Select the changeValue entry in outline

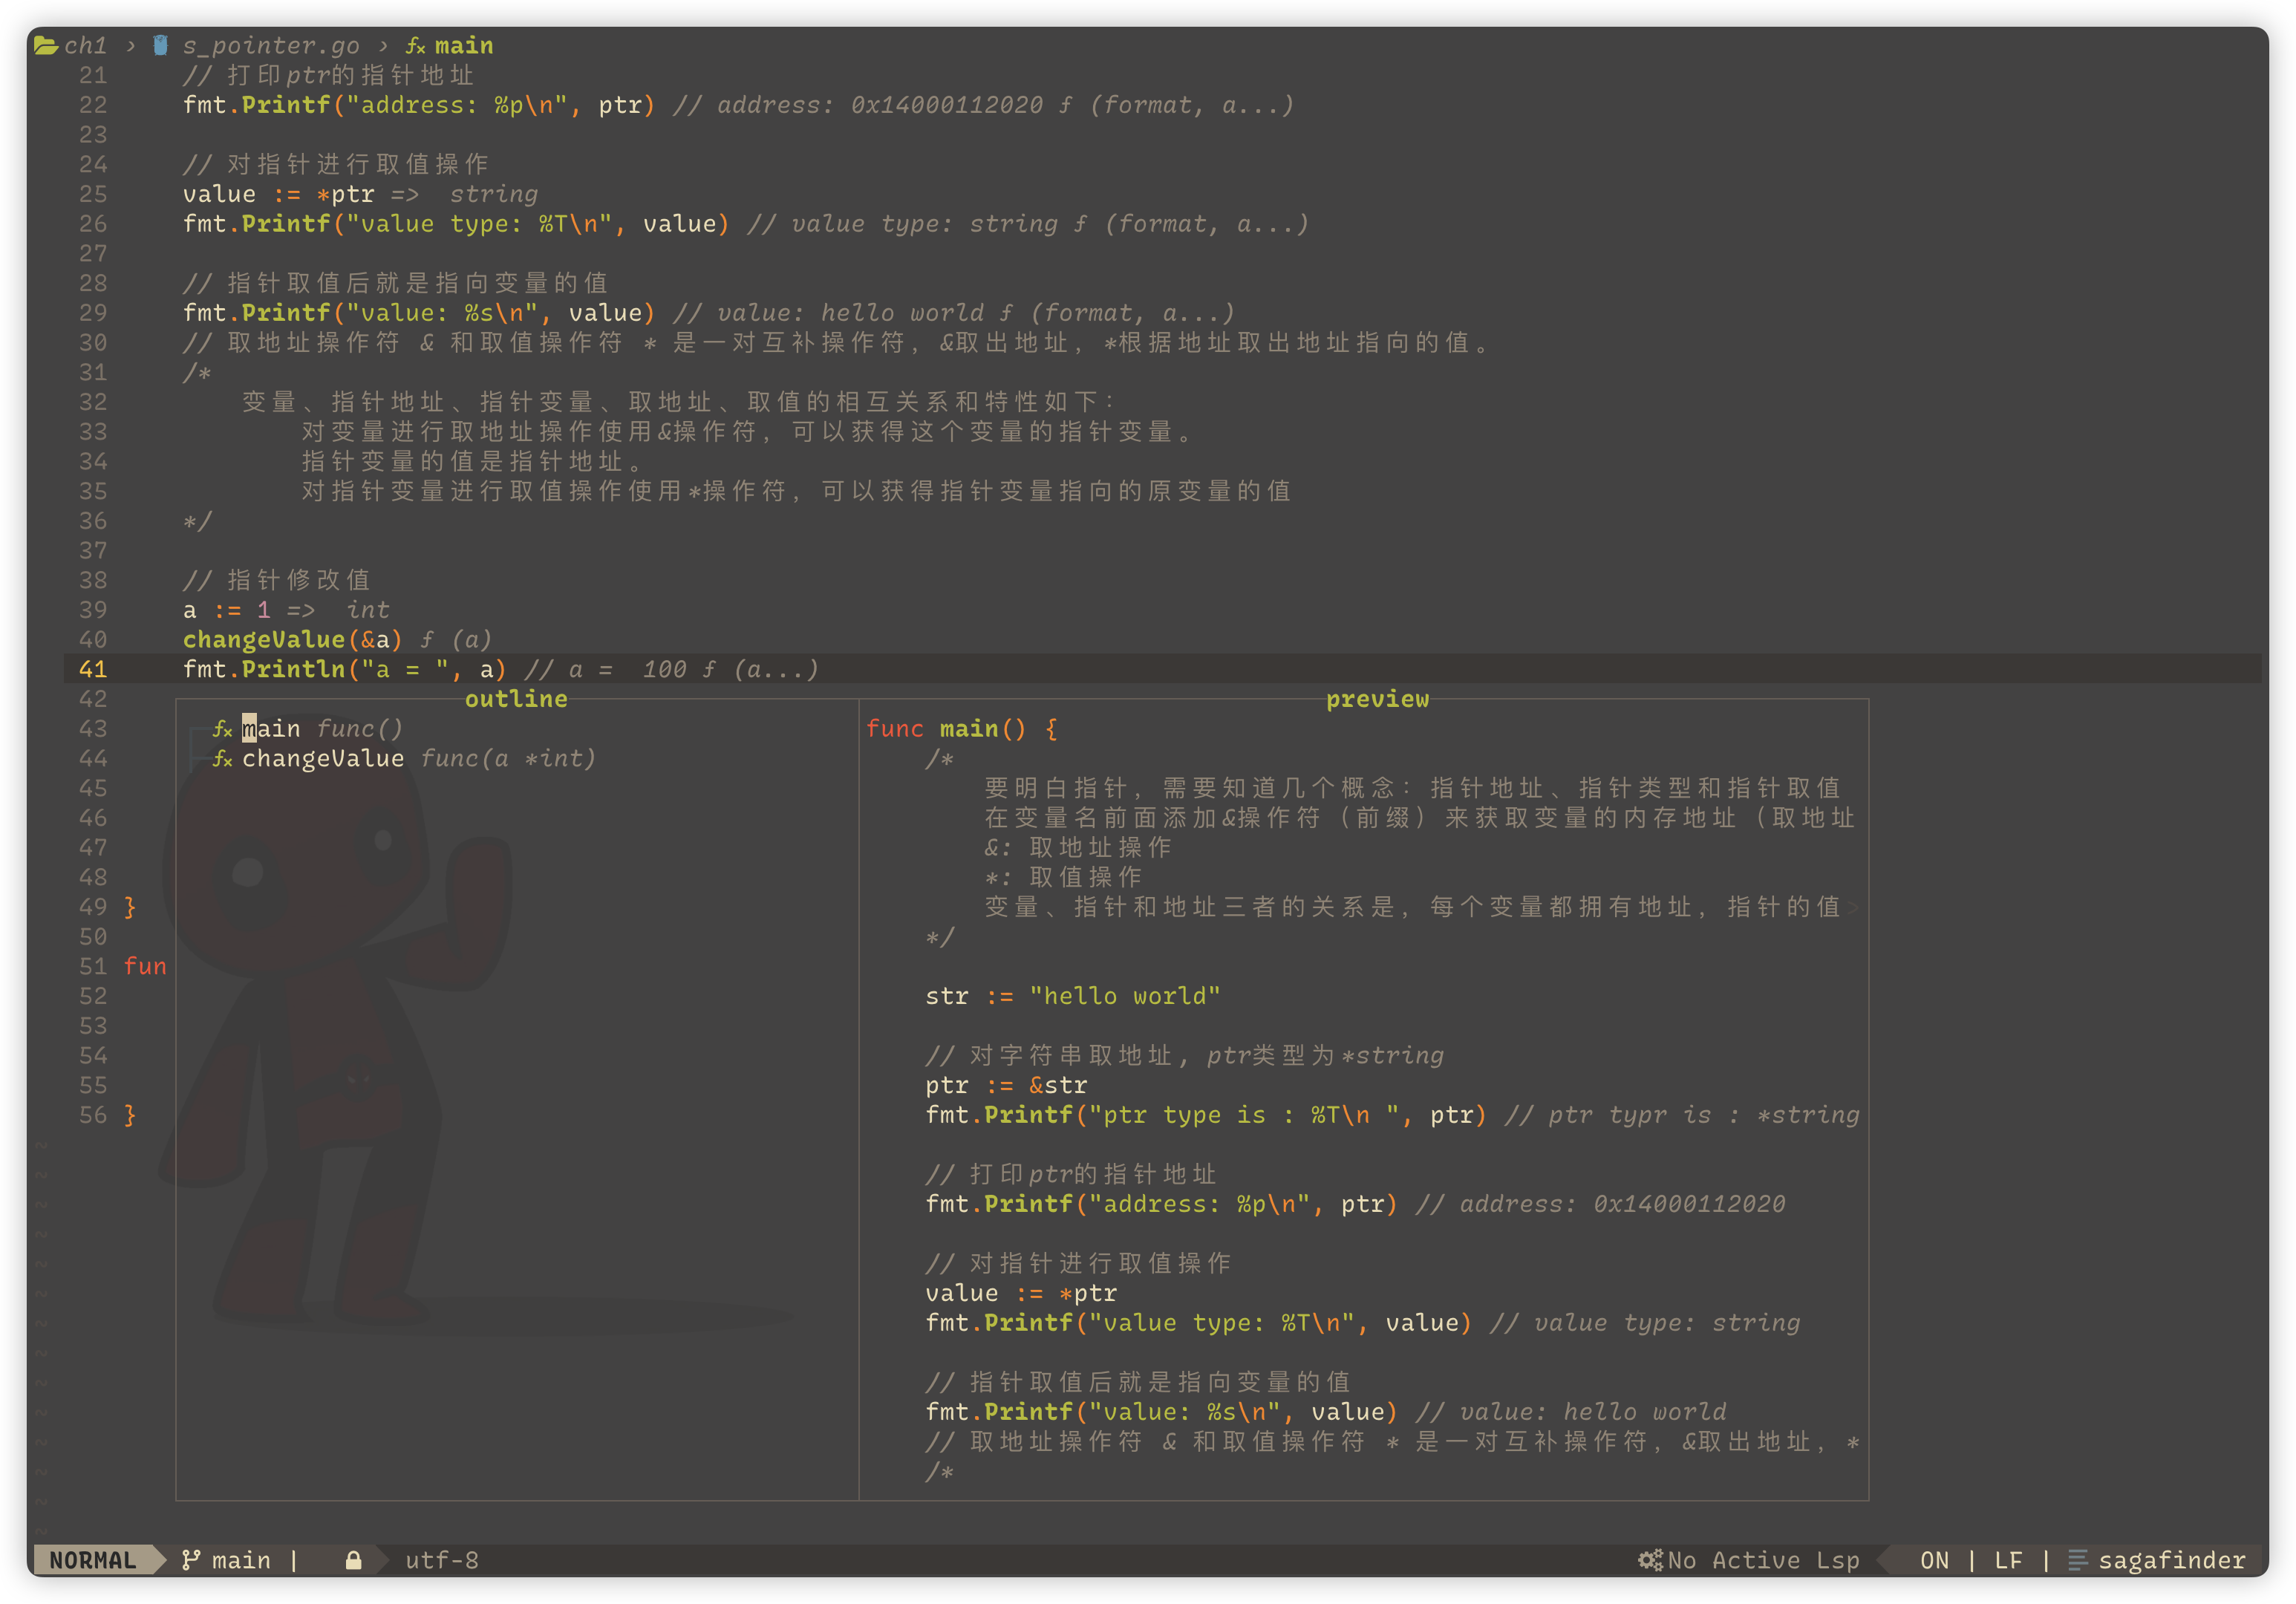click(x=322, y=759)
